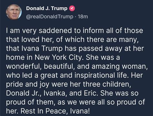Open the profile avatar photo

click(14, 12)
